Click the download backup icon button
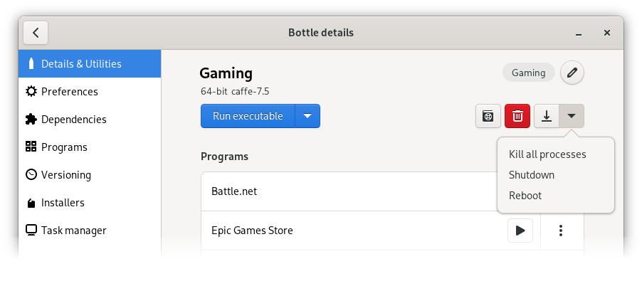642x296 pixels. (547, 116)
